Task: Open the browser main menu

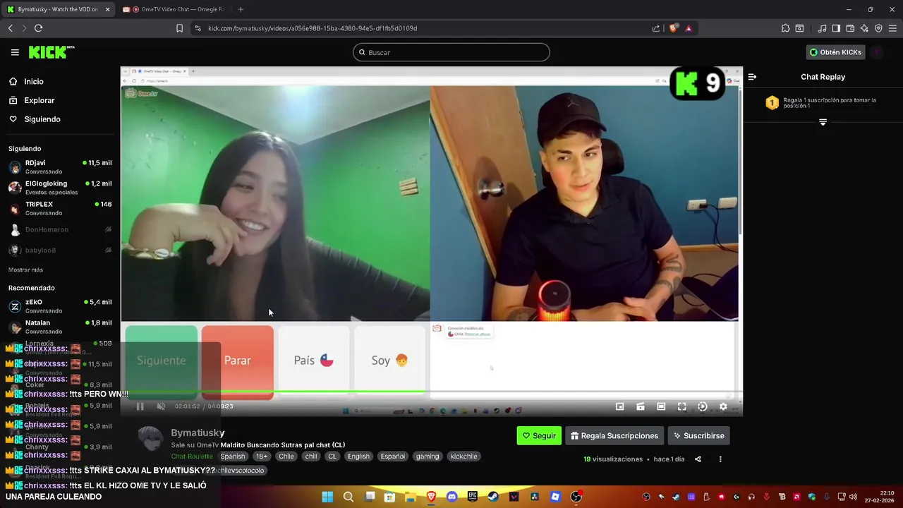Action: click(892, 28)
